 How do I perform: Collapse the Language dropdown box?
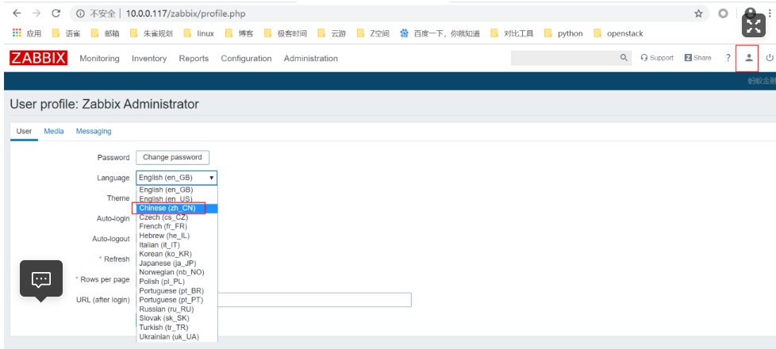pos(176,178)
